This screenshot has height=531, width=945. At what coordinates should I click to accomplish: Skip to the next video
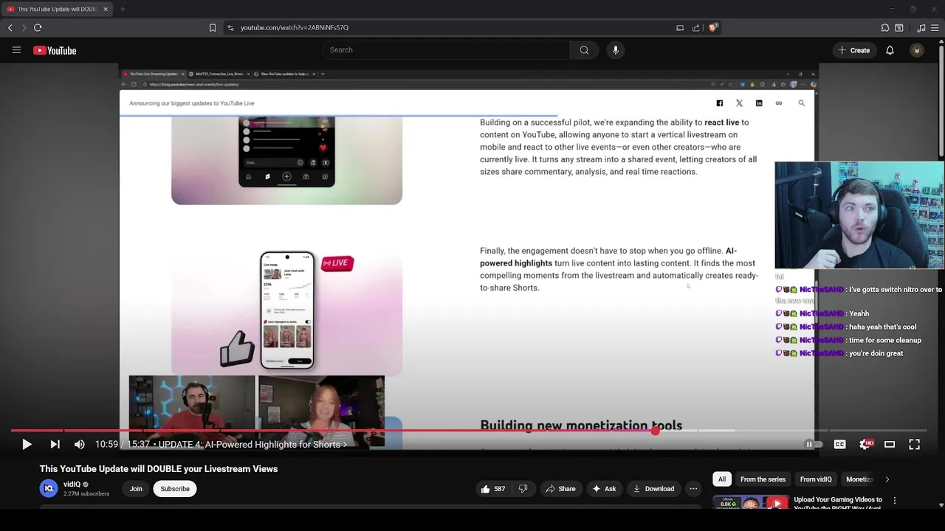click(55, 444)
